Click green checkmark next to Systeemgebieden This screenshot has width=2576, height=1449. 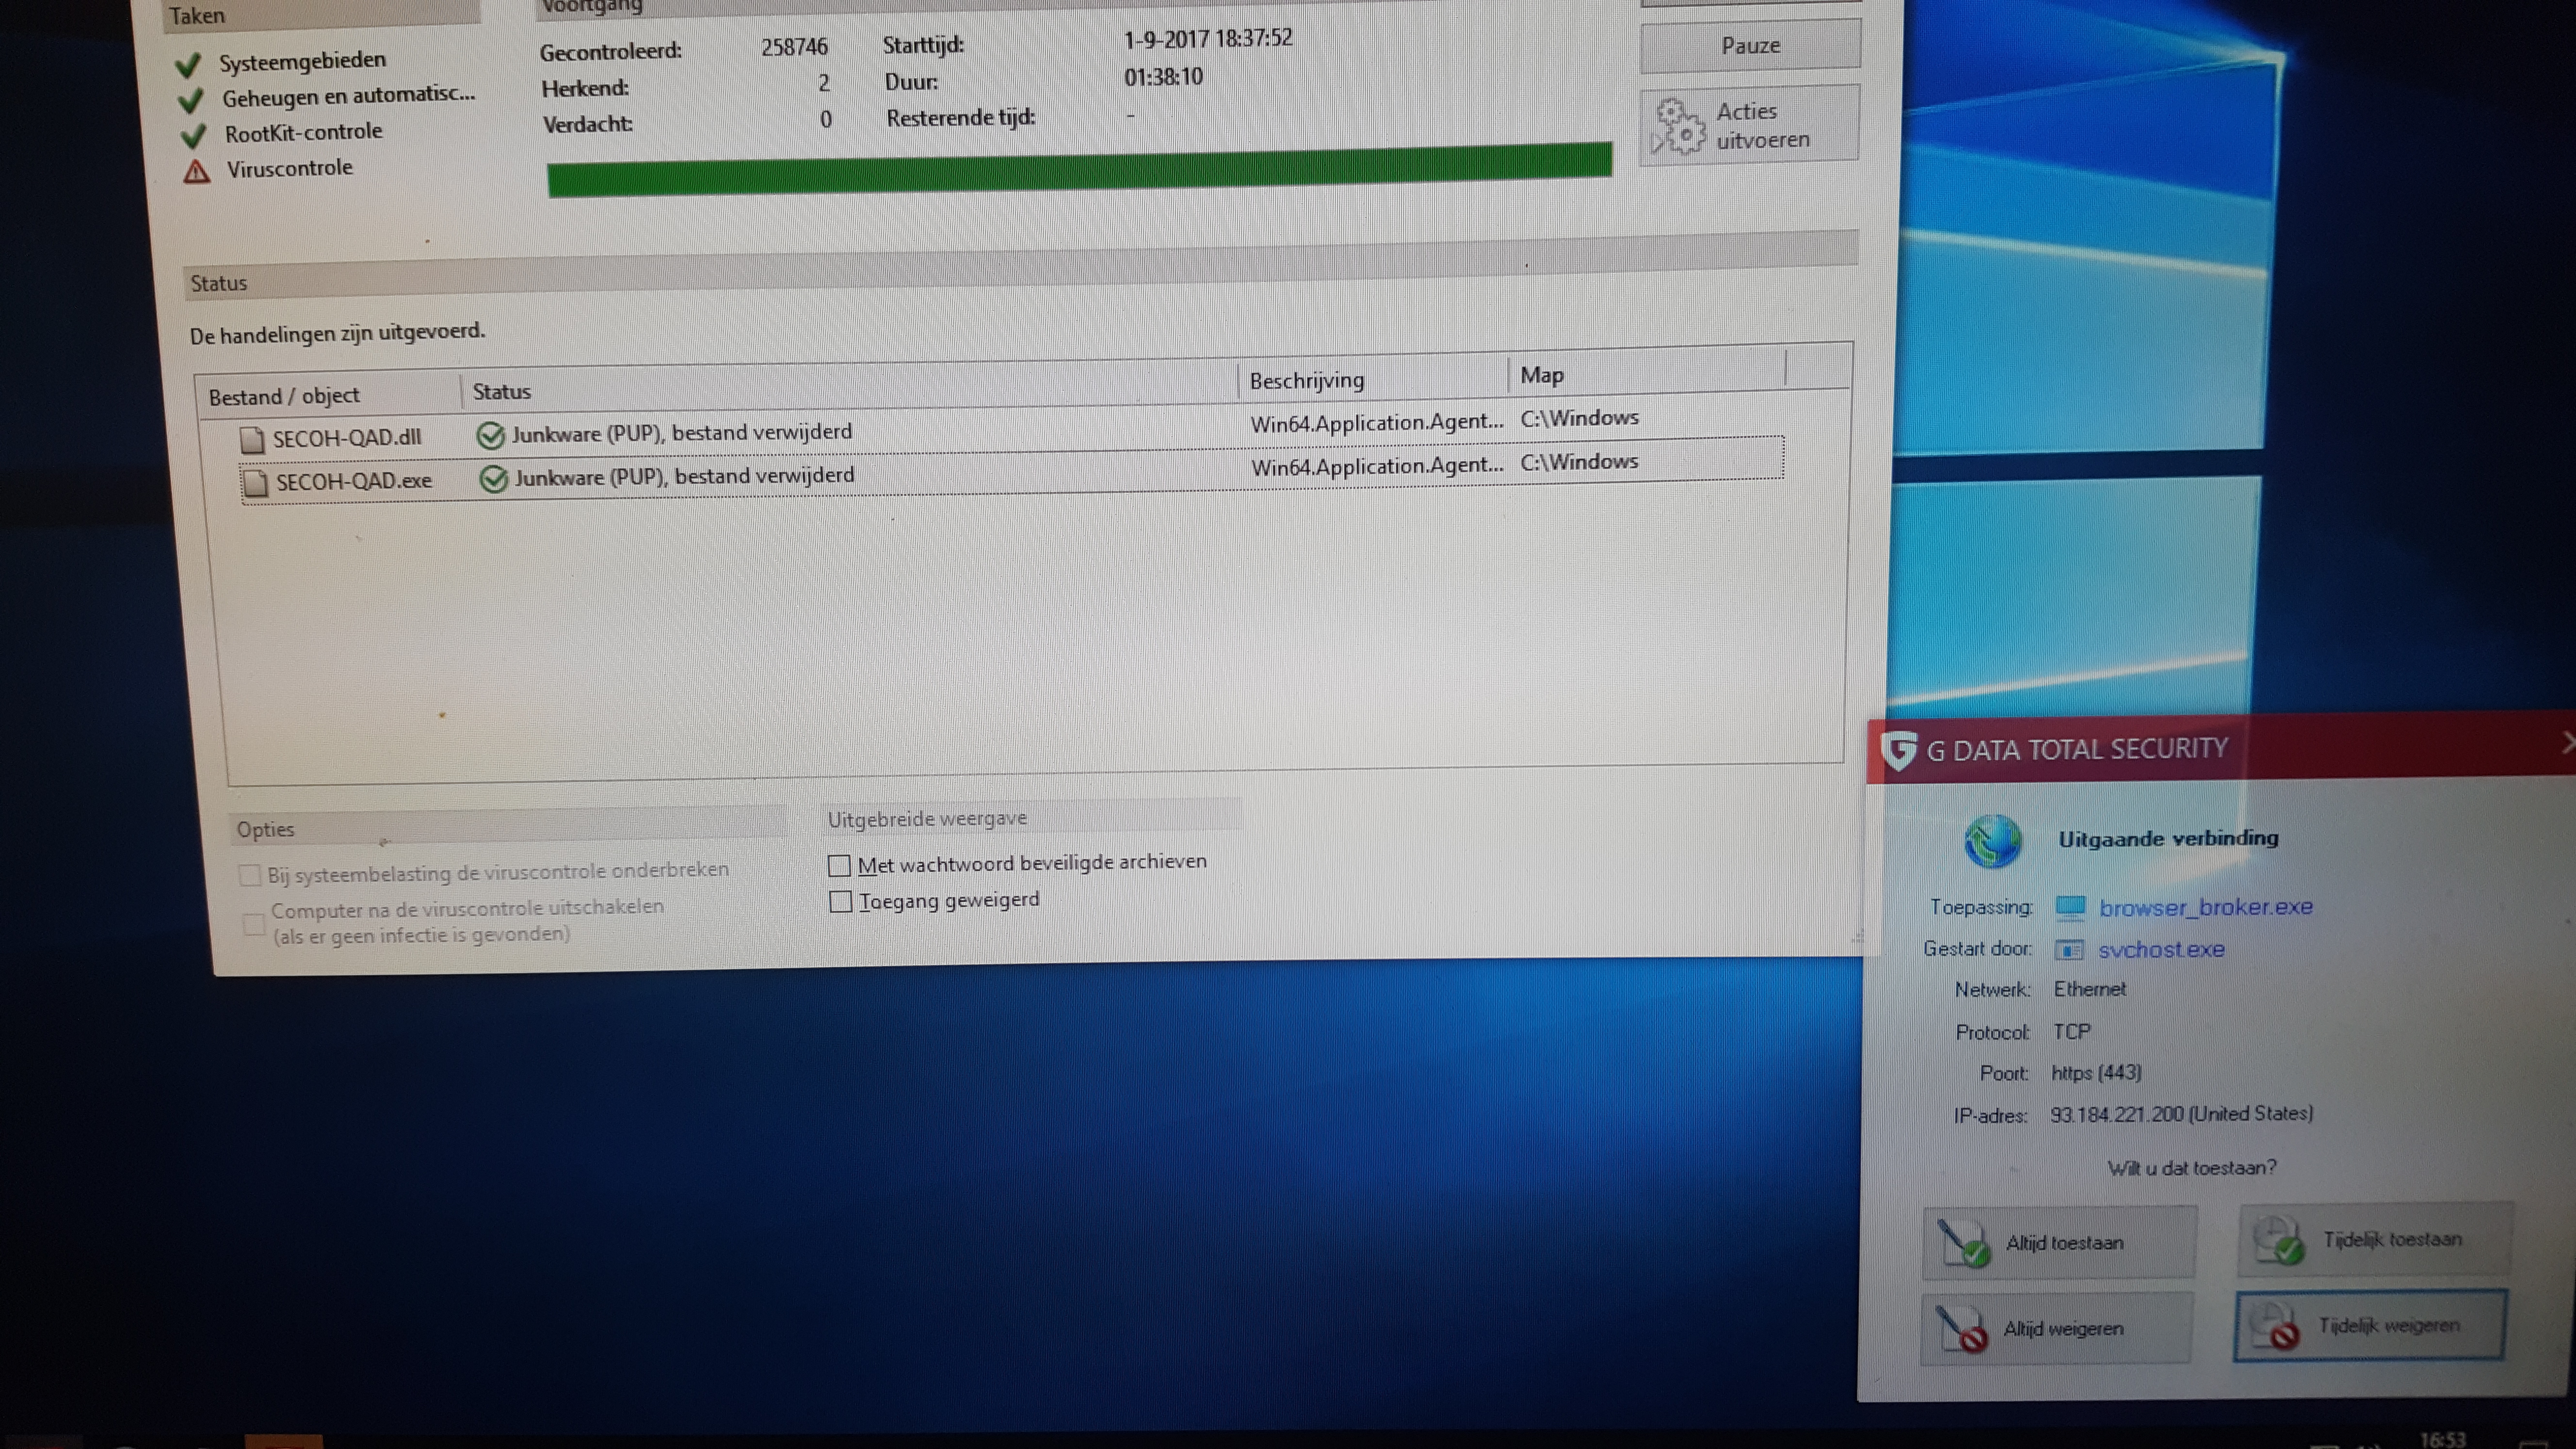tap(188, 66)
